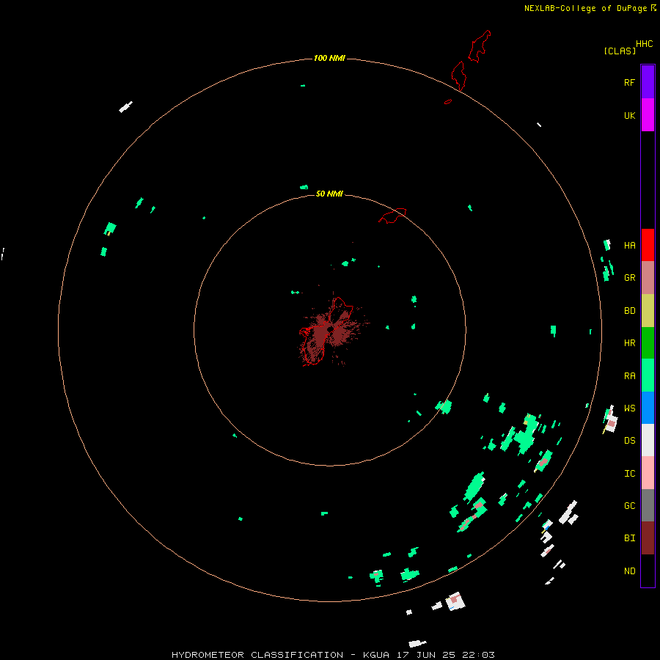
Task: Click the BD legend label
Action: tap(629, 311)
